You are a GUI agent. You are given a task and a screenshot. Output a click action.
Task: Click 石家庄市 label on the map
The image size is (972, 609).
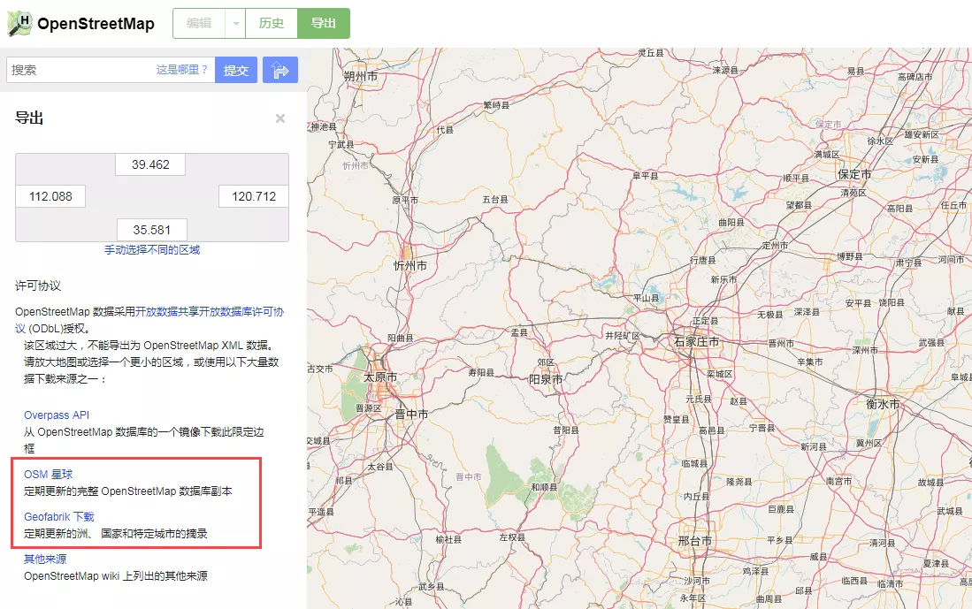pos(697,341)
